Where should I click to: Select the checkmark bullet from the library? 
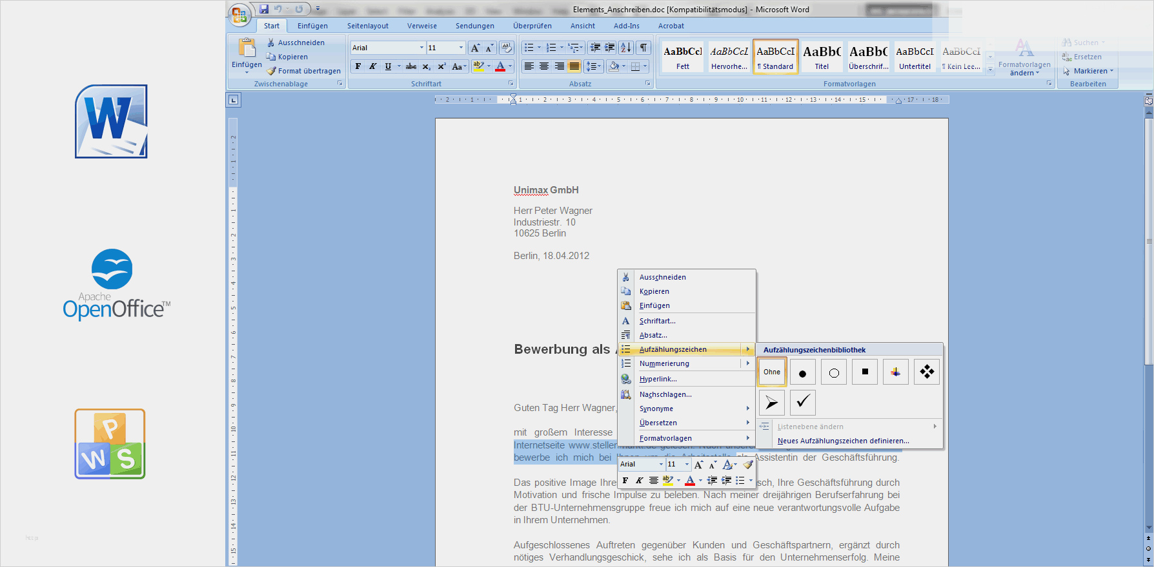[802, 402]
